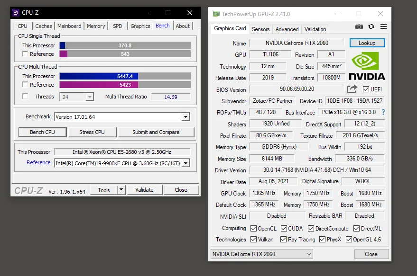
Task: Open the Tools dropdown arrow
Action: click(121, 189)
